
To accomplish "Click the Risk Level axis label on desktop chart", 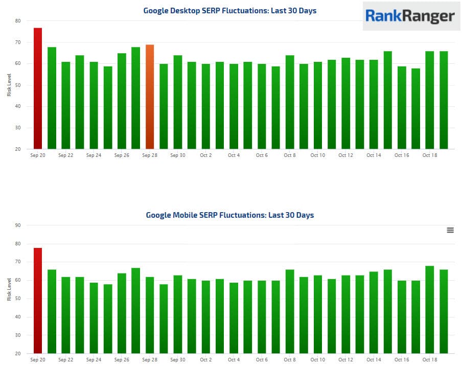I will tap(9, 85).
